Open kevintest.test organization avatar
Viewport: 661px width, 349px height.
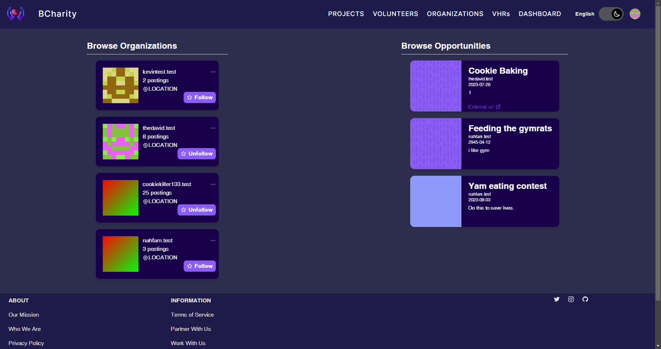tap(121, 85)
